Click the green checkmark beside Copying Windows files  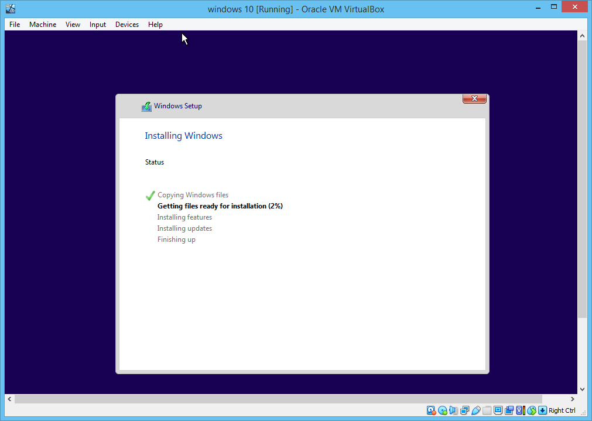150,195
